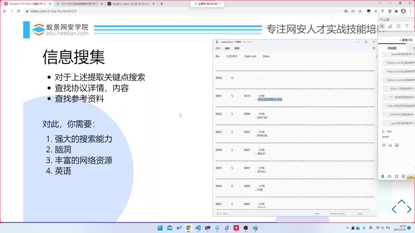Go to the next slide with the right arrow

point(409,210)
